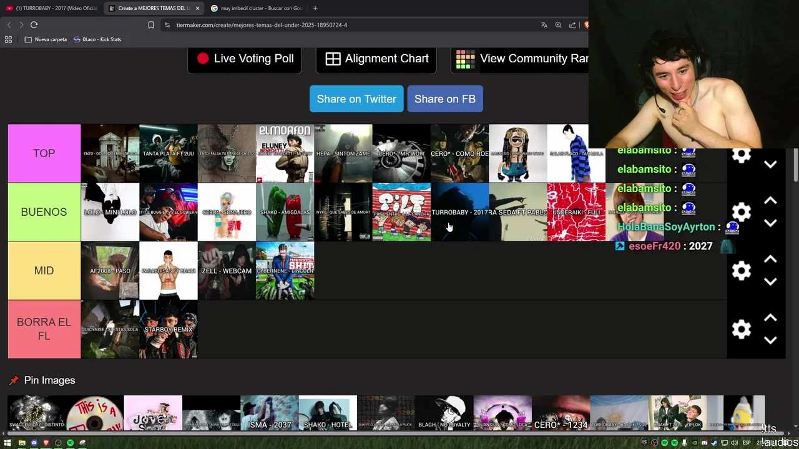Go forward to the next page
This screenshot has width=799, height=449.
click(21, 25)
